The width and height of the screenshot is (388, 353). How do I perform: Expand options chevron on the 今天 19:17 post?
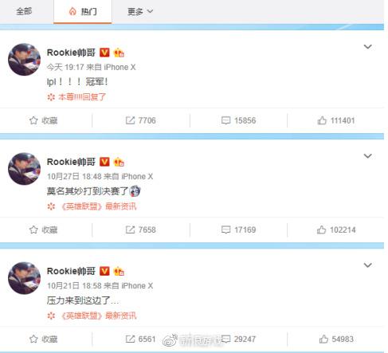367,47
